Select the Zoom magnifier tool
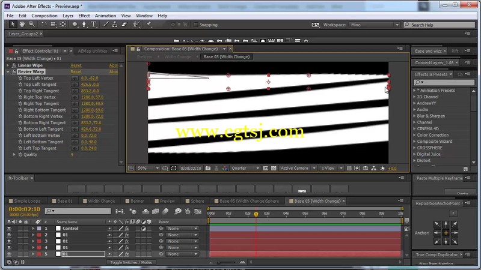 (x=32, y=24)
